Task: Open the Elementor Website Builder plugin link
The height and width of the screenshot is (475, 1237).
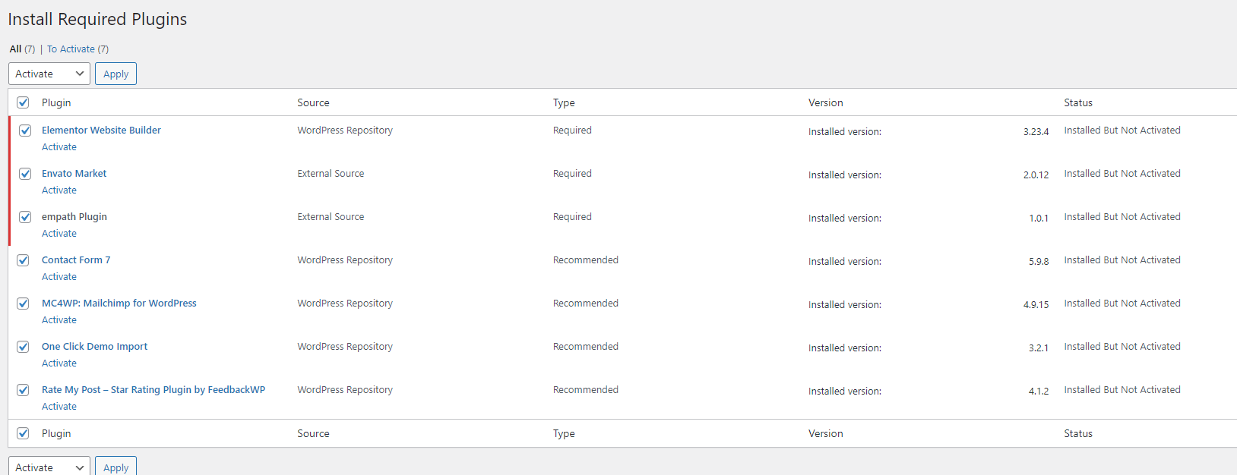Action: coord(101,131)
